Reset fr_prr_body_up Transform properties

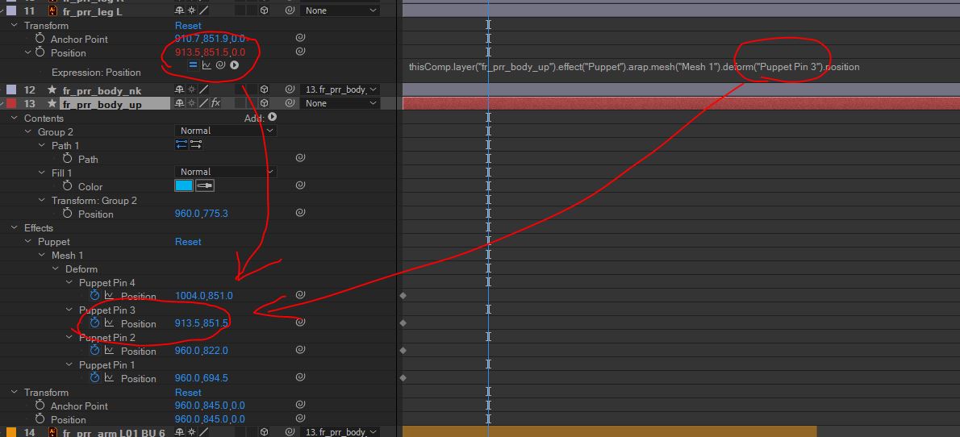click(x=188, y=393)
